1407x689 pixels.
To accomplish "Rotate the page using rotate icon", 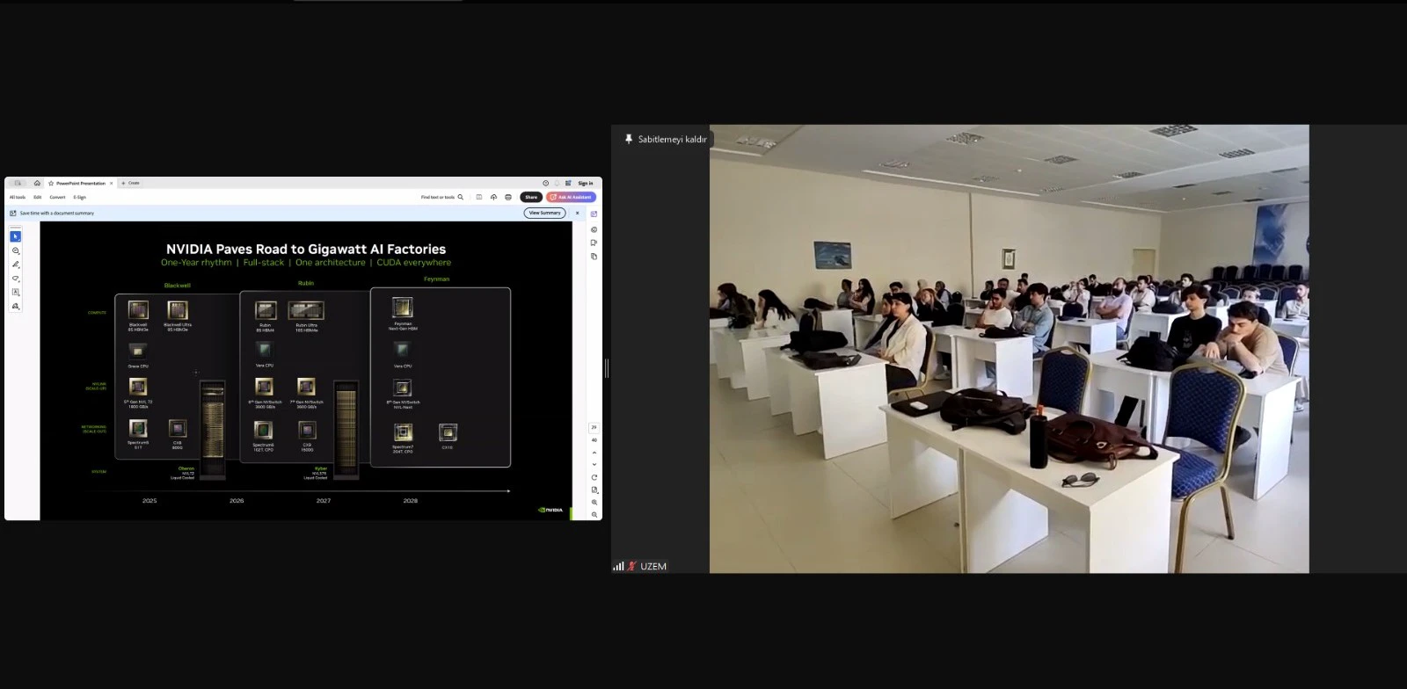I will (594, 477).
